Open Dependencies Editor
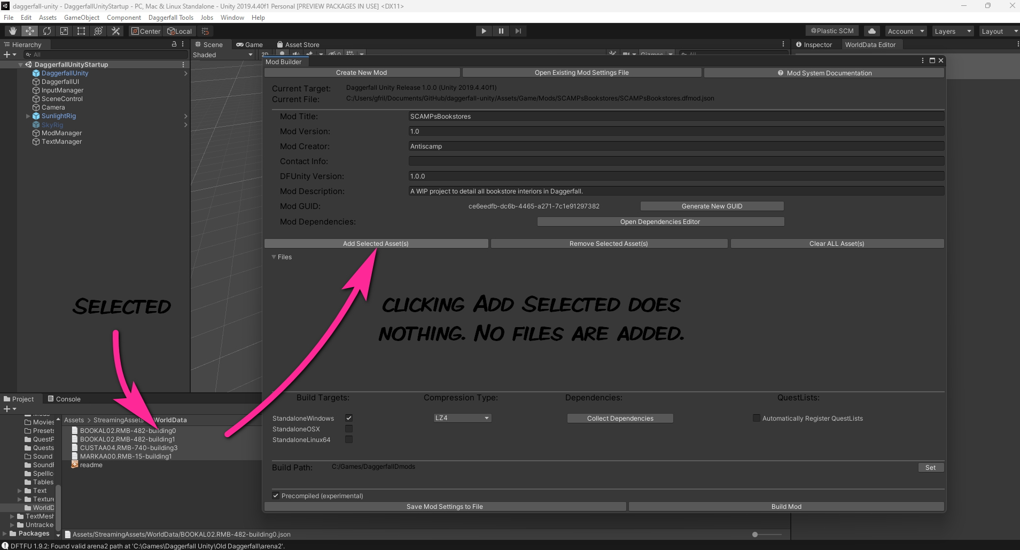1020x550 pixels. (x=660, y=221)
